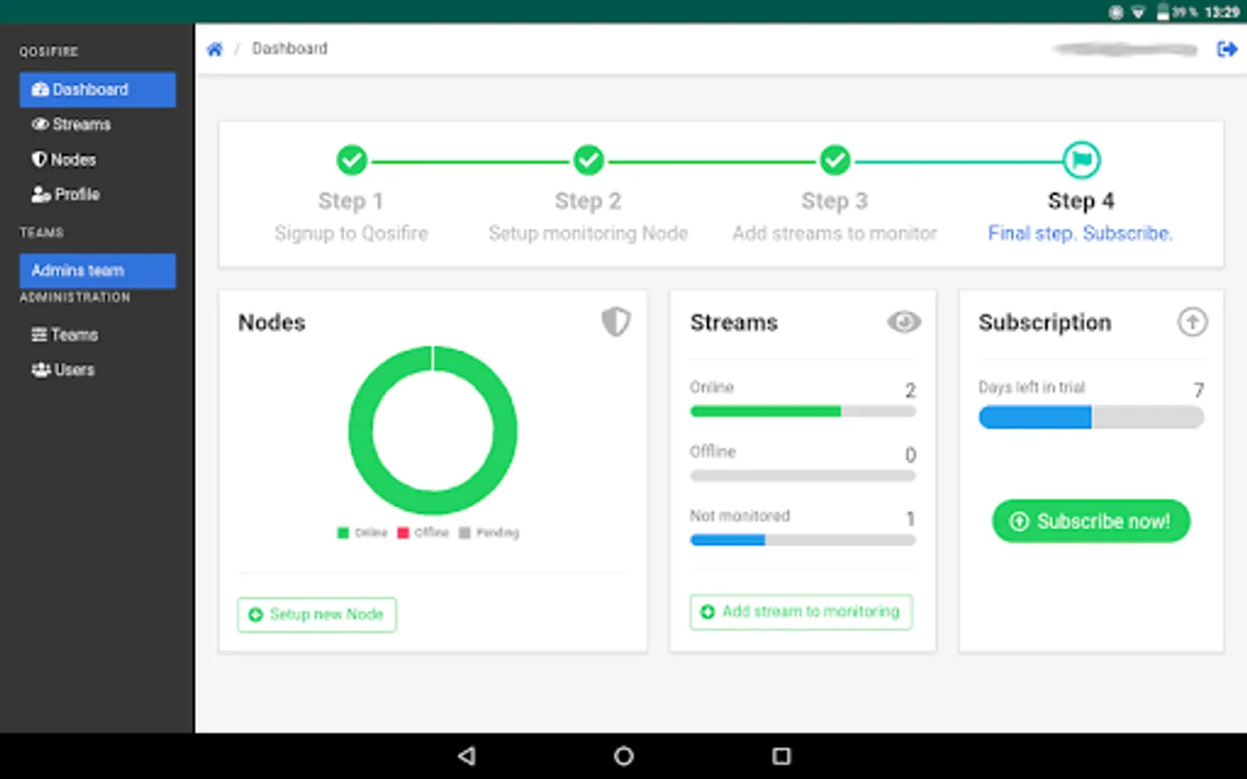Click the Subscribe now! button
Viewport: 1247px width, 779px height.
1091,521
